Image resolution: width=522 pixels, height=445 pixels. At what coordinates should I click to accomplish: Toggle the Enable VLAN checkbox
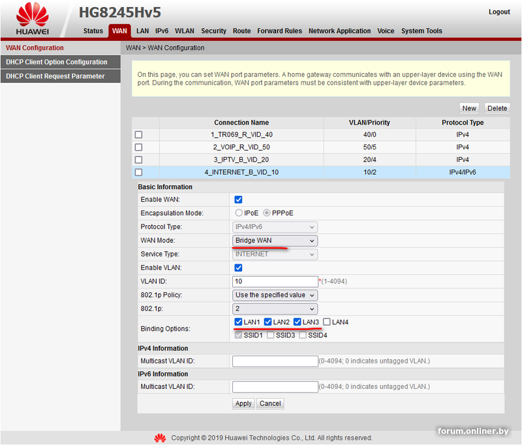tap(238, 268)
